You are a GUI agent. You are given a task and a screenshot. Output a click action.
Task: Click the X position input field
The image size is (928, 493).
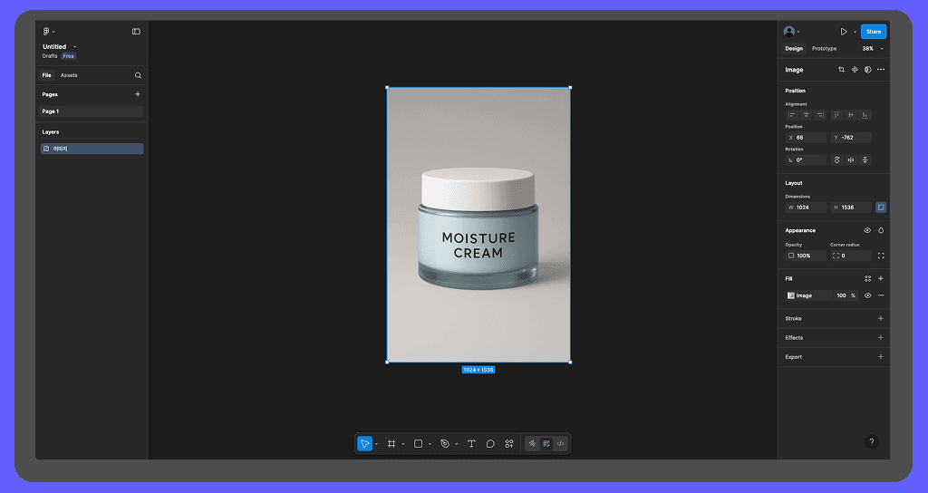[806, 138]
